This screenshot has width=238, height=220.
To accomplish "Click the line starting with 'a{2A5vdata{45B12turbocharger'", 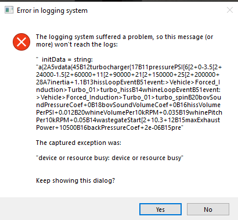I will click(x=129, y=67).
